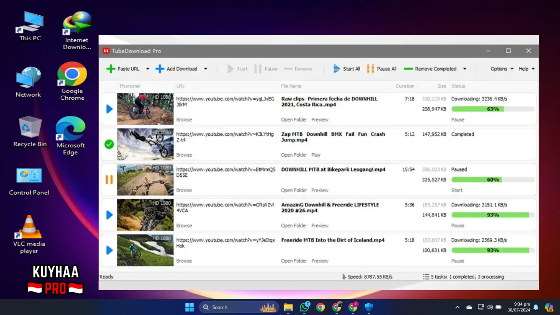The image size is (560, 315).
Task: Sort by the URL column header
Action: [x=180, y=86]
